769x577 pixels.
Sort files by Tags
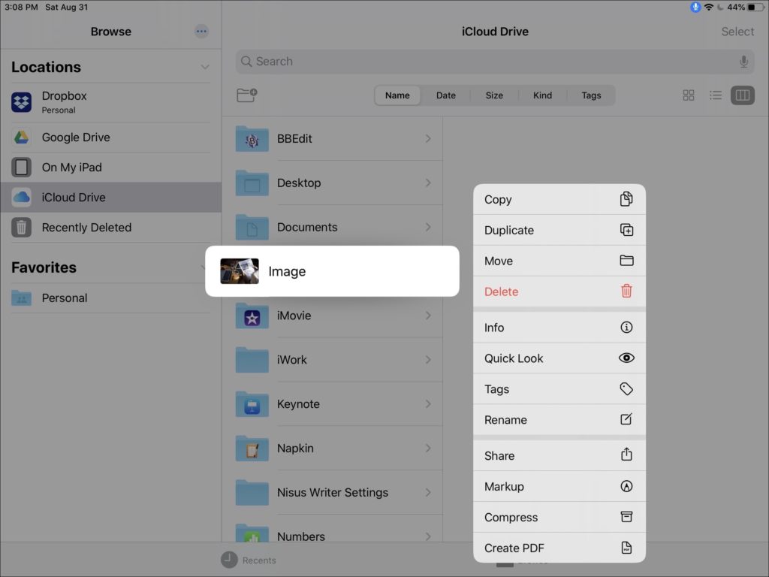591,95
